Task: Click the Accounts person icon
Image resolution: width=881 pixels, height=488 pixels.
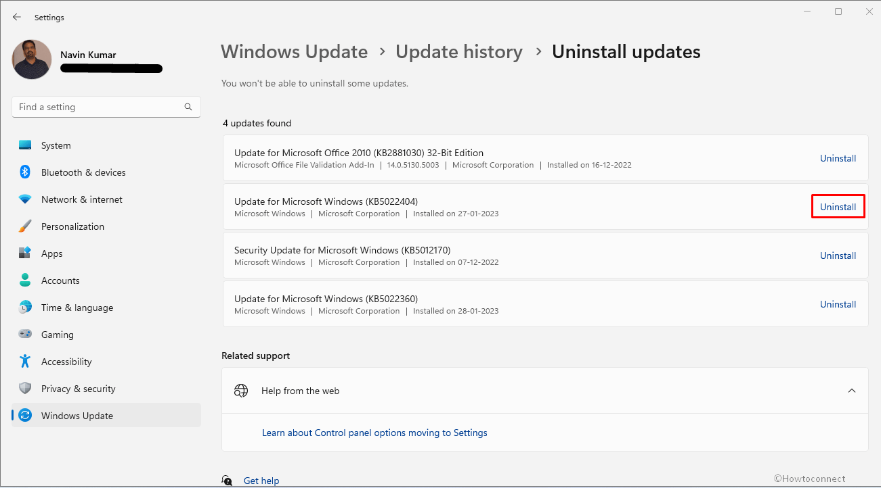Action: pos(25,280)
